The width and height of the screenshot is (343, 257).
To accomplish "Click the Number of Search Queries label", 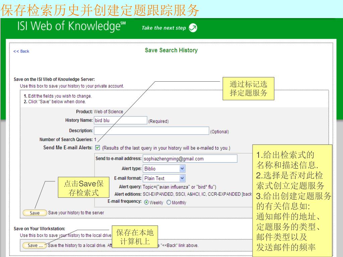I will 66,140.
